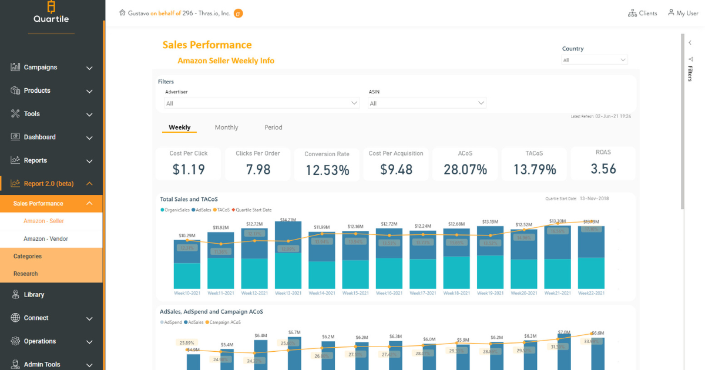The height and width of the screenshot is (370, 705).
Task: Click the orange badge after Thras.io, Inc.
Action: (x=238, y=13)
